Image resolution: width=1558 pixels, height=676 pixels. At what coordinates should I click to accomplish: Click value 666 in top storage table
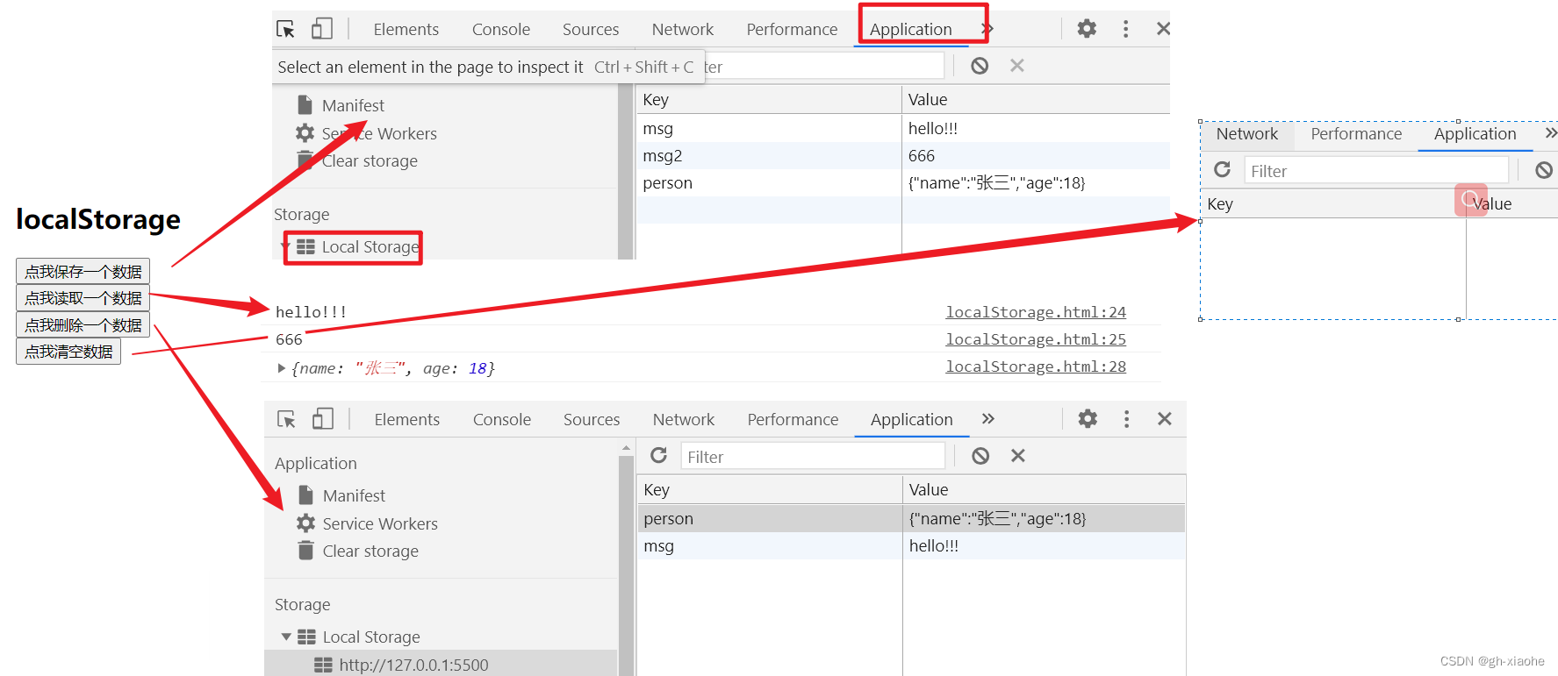pyautogui.click(x=922, y=155)
